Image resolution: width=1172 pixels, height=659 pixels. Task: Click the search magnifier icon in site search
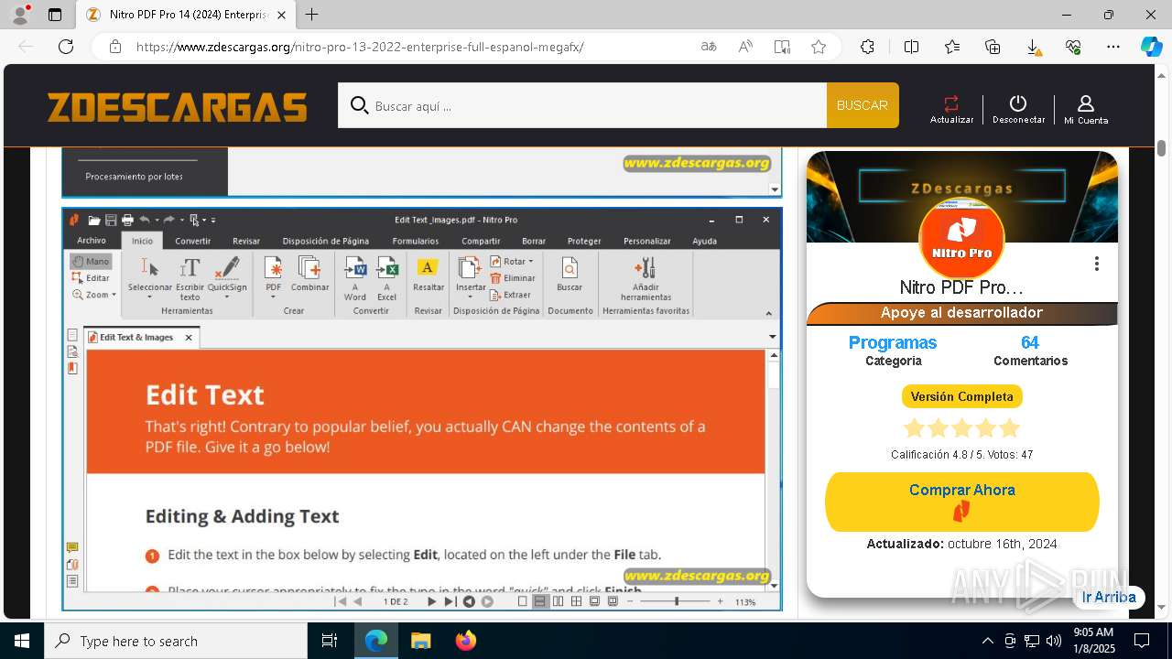[359, 105]
